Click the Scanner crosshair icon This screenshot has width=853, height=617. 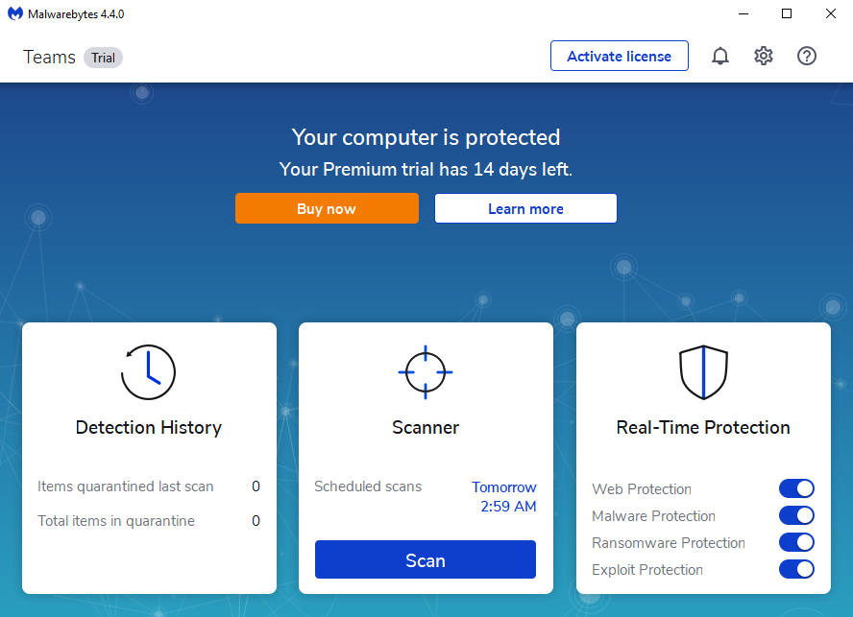tap(426, 372)
